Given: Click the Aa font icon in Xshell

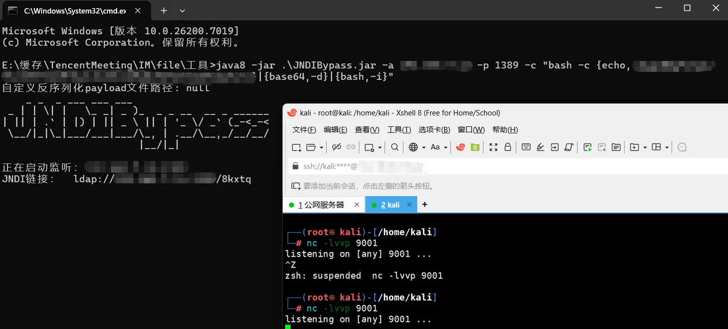Looking at the screenshot, I should coord(435,147).
